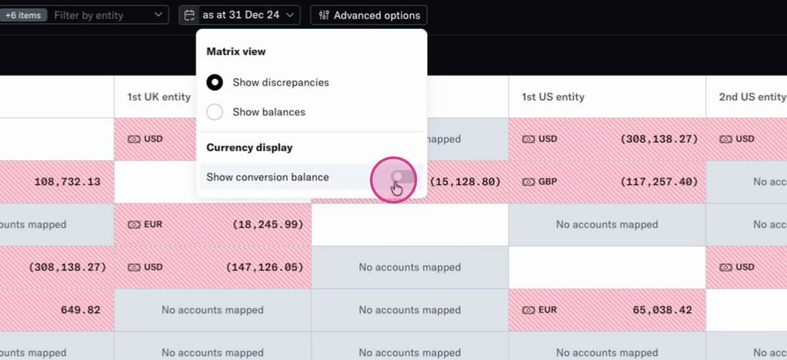This screenshot has height=360, width=787.
Task: Open the Advanced options button
Action: coord(368,15)
